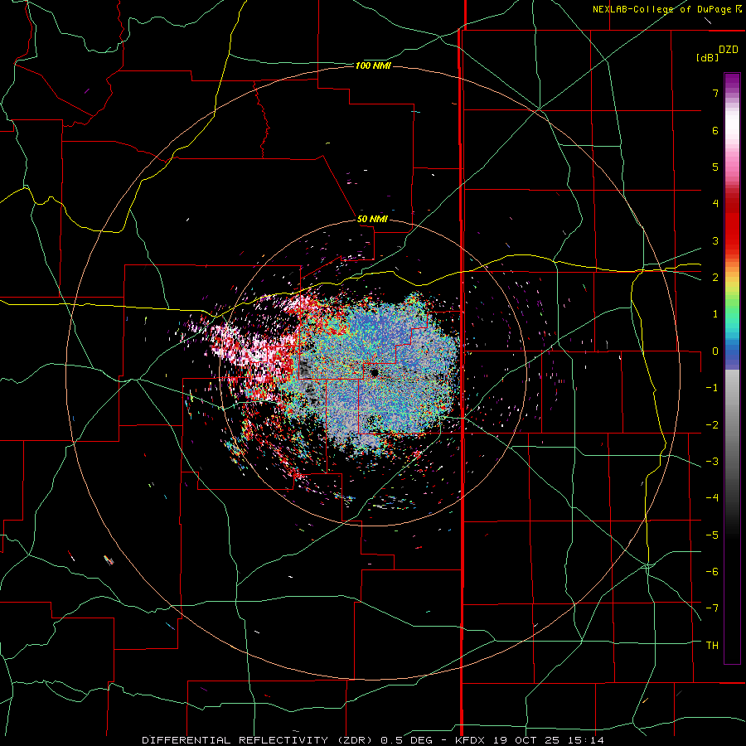Click the 2 dB scale value
The width and height of the screenshot is (746, 746).
pos(715,278)
